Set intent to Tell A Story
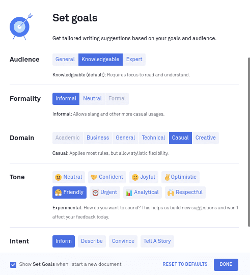Viewport: 250px width, 275px height. [157, 241]
